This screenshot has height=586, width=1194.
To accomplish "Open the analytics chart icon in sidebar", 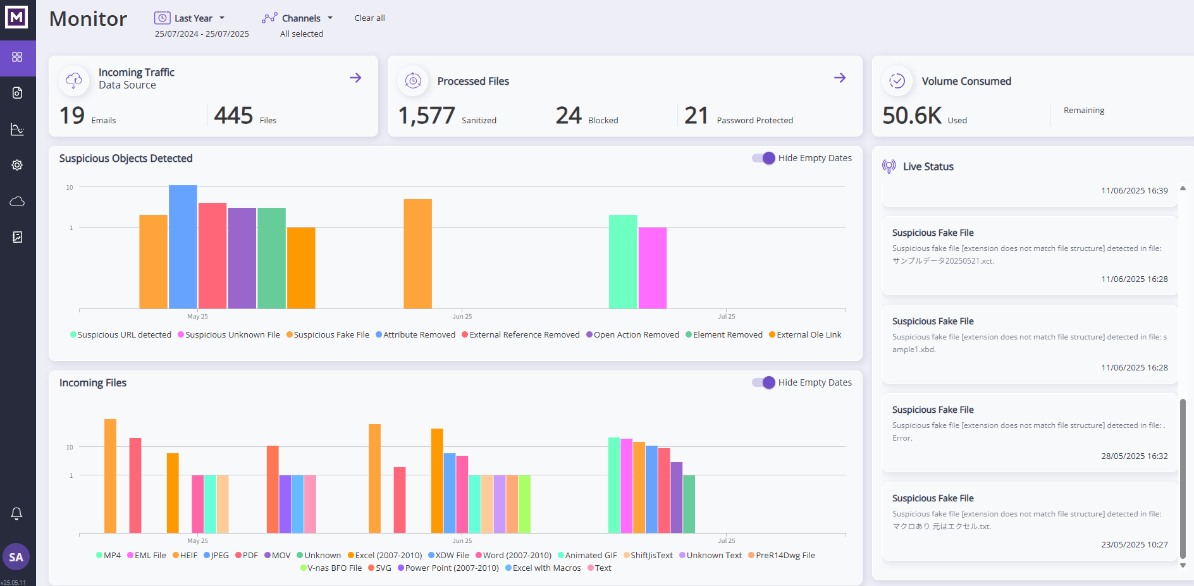I will pos(17,130).
